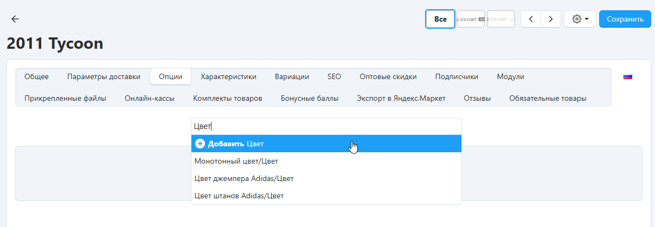Open the Отзывы tab
This screenshot has height=227, width=655.
point(477,99)
